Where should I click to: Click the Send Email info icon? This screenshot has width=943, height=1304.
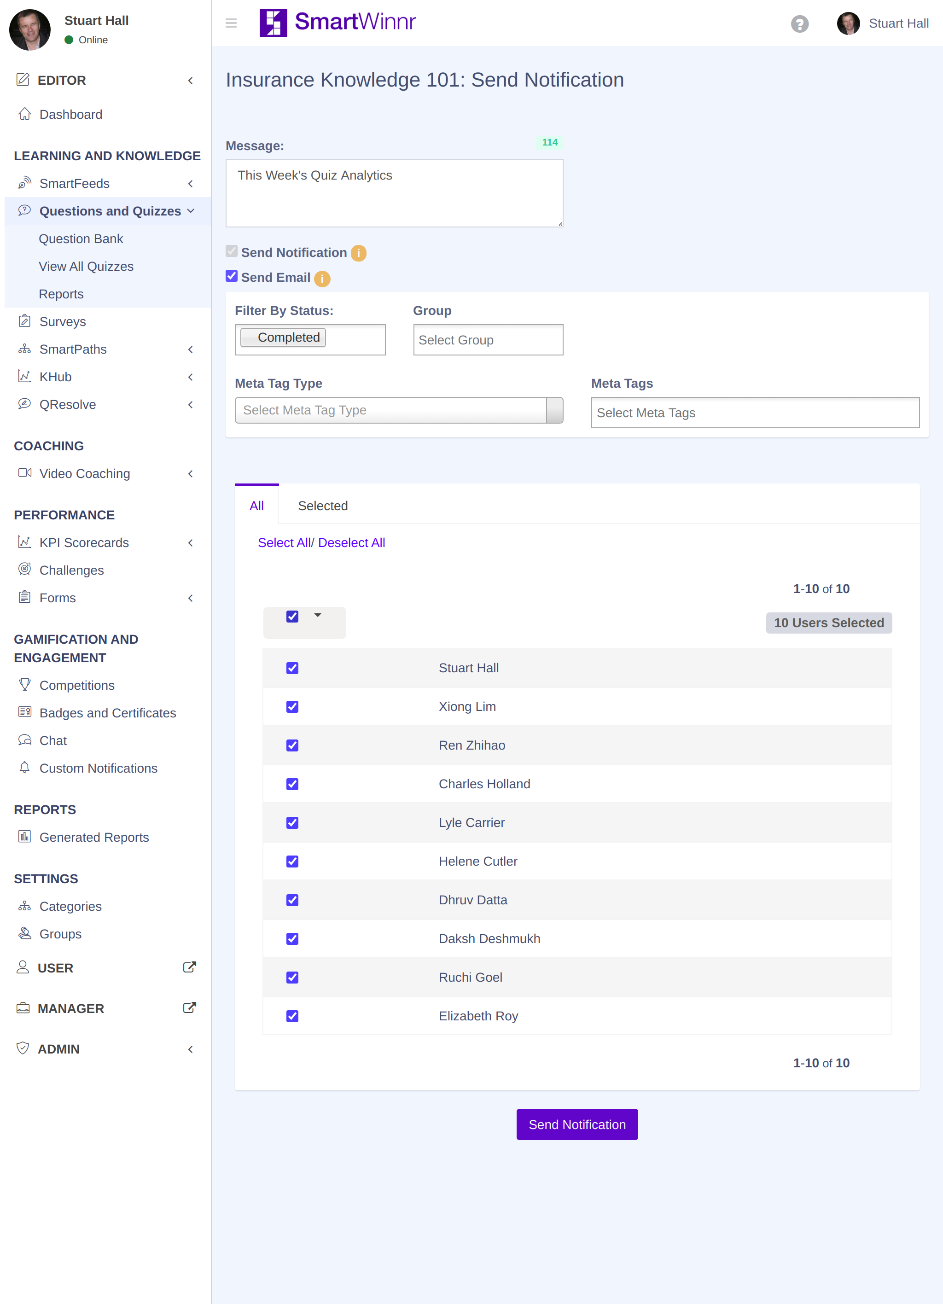[322, 278]
